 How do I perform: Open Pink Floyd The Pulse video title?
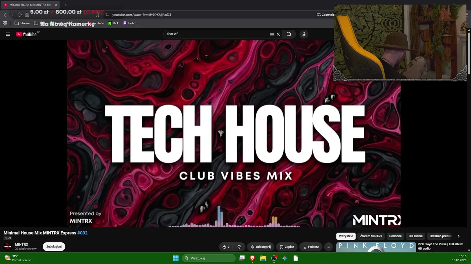440,246
